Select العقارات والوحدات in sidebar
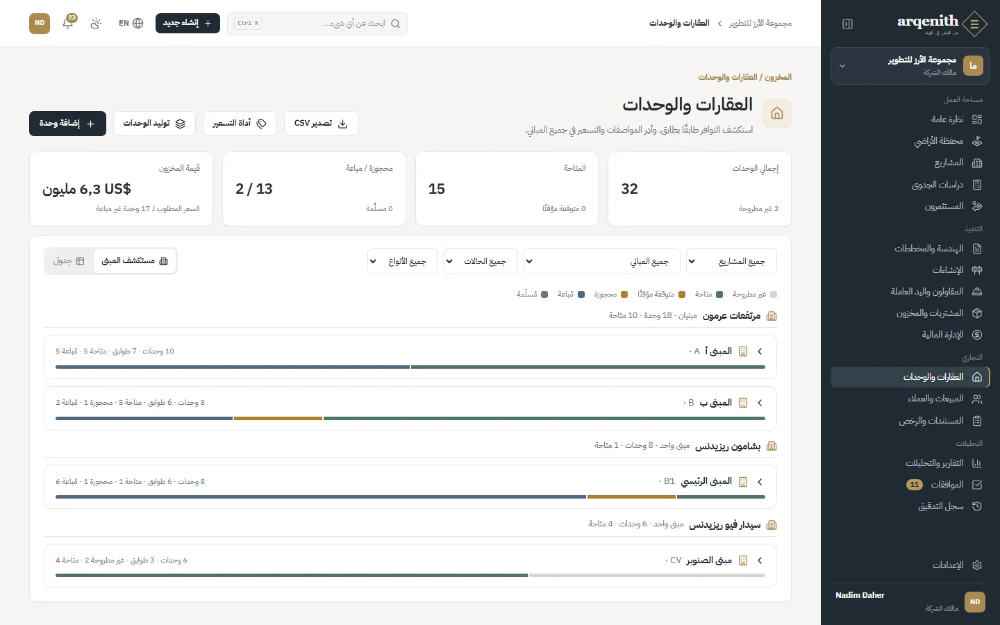 pos(910,377)
